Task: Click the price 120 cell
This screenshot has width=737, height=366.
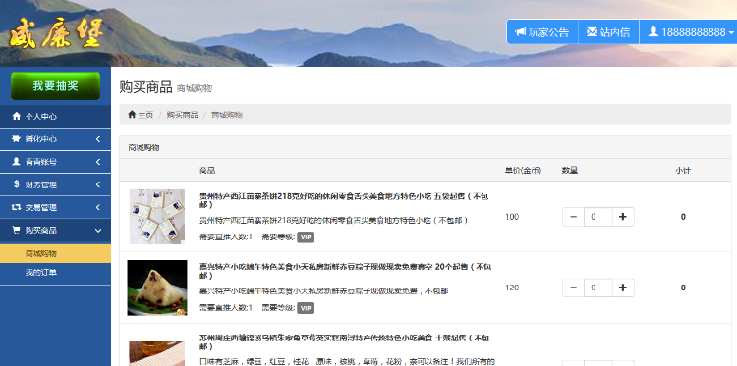Action: click(512, 288)
